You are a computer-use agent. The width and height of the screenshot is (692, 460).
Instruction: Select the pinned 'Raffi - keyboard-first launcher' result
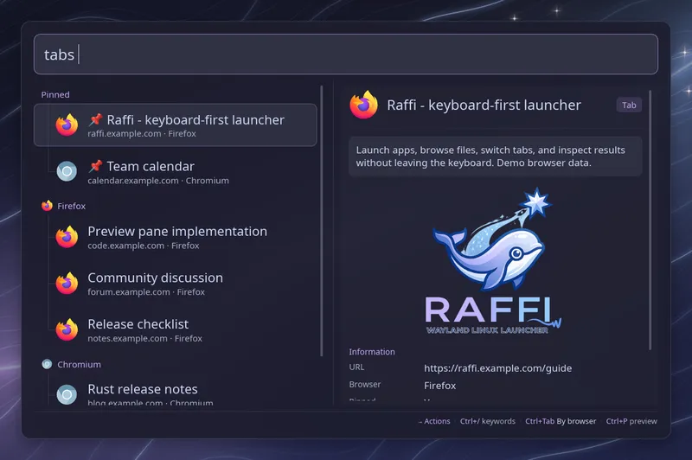[x=176, y=125]
